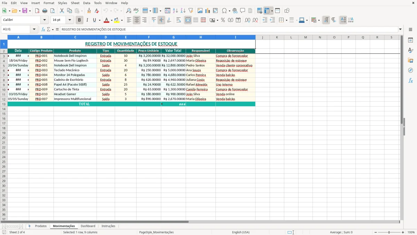Open the Format menu
The height and width of the screenshot is (235, 417).
49,3
